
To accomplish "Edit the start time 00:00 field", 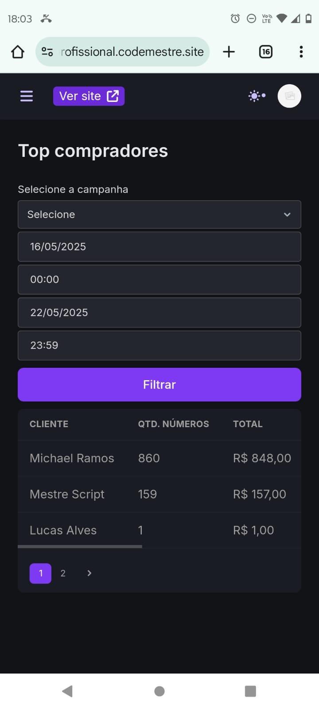I will pyautogui.click(x=159, y=280).
